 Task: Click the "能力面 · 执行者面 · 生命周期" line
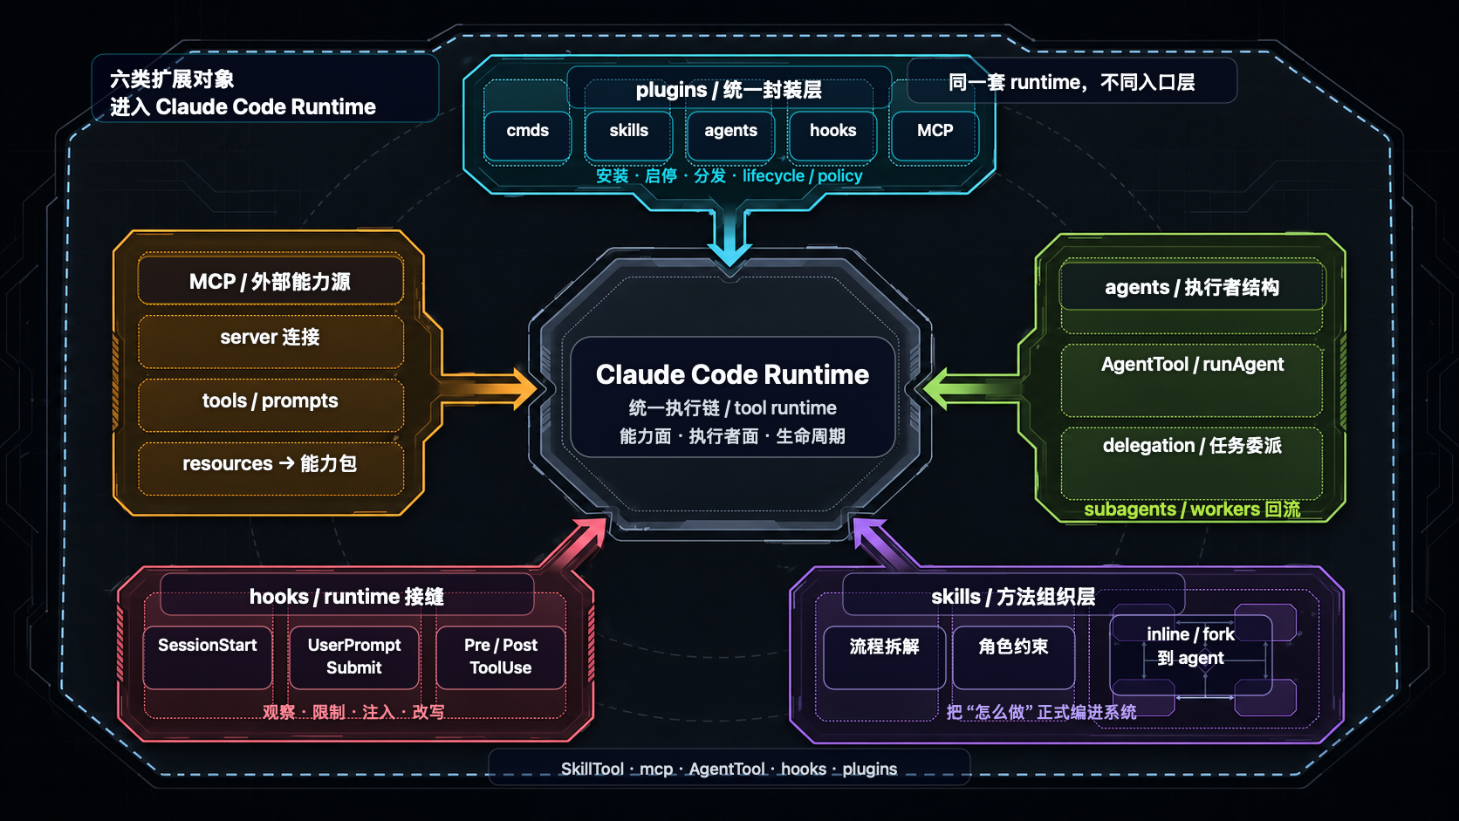(732, 435)
